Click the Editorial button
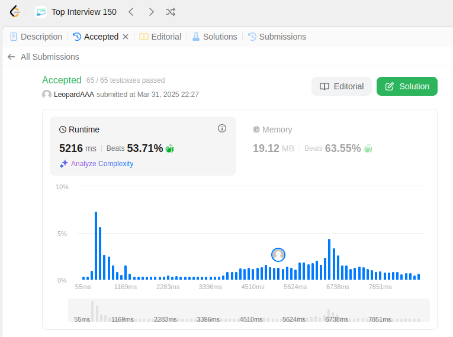 [x=342, y=86]
